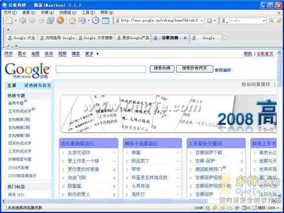Open the dropdown arrow beside the green Go icon

214,21
